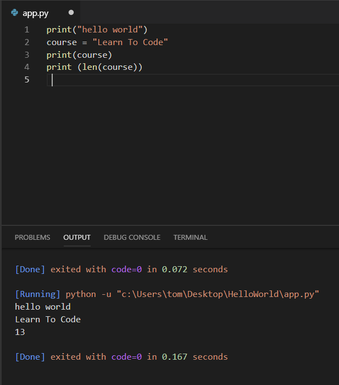Click the unsaved dot on app.py tab
Screen dimensions: 339x385
[71, 13]
